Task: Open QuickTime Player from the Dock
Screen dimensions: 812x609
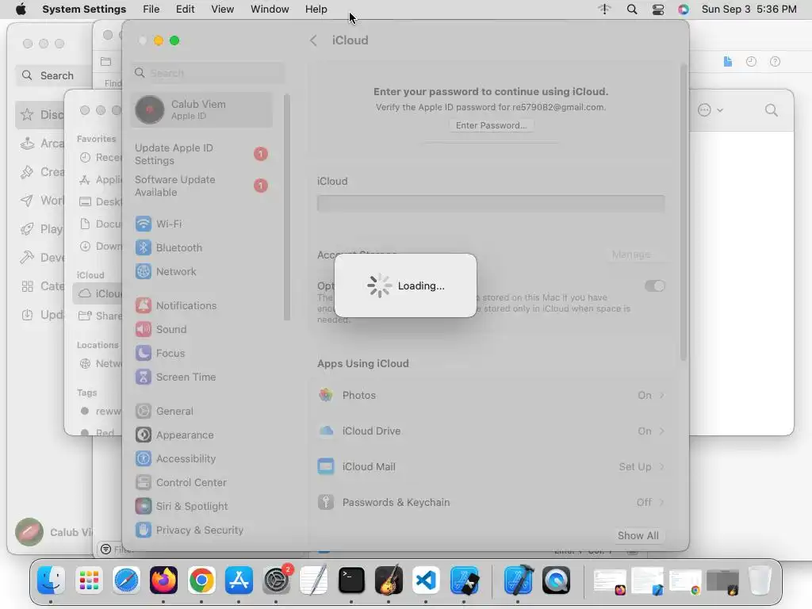Action: (x=556, y=580)
